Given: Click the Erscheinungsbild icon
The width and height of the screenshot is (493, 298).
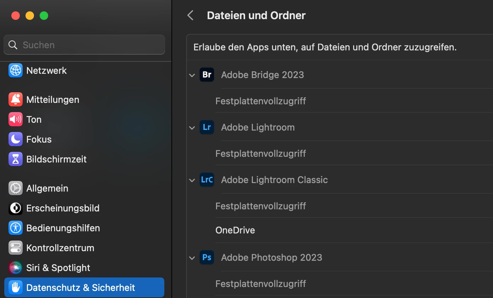Looking at the screenshot, I should [16, 208].
